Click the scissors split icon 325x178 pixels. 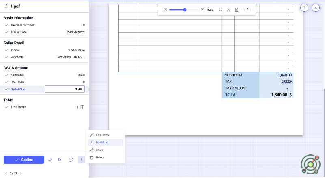229,10
